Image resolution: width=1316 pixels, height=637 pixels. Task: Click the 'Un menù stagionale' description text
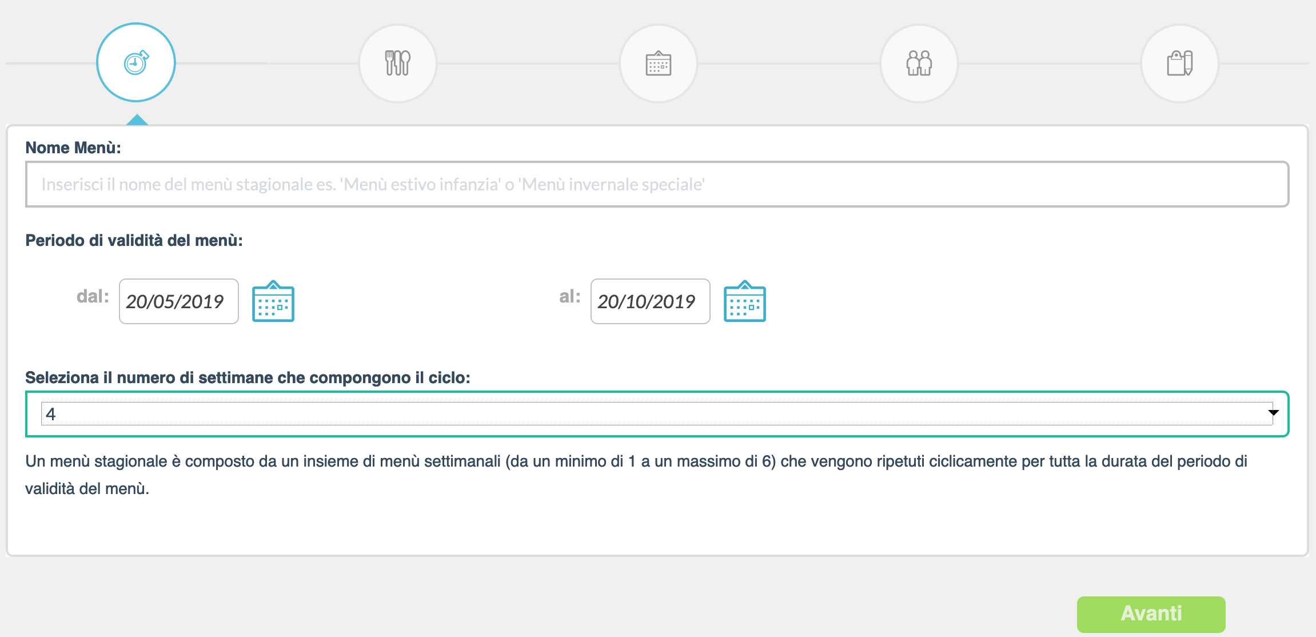click(636, 475)
